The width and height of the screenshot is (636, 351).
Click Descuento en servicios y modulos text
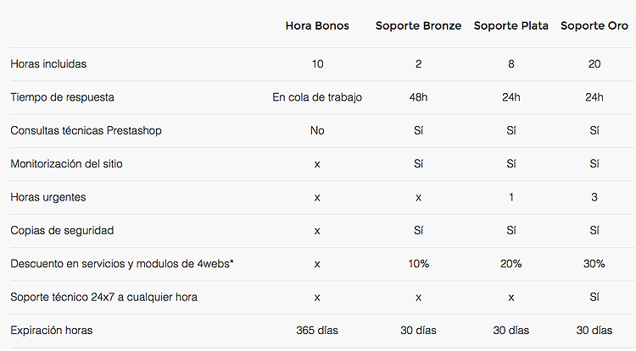pyautogui.click(x=103, y=264)
